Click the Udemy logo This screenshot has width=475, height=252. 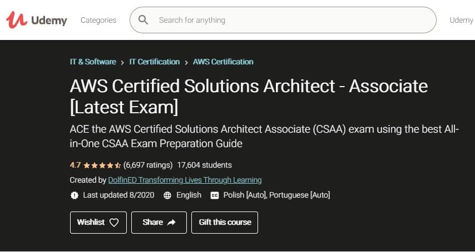(x=36, y=21)
